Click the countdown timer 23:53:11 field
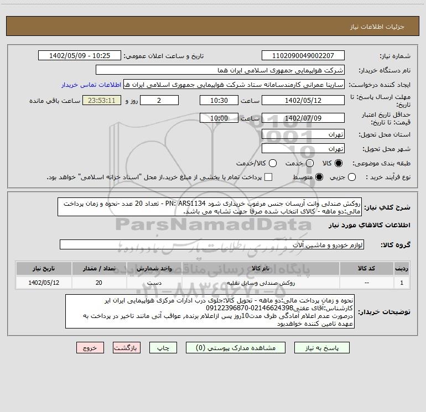Viewport: 426px width, 412px height. [102, 101]
